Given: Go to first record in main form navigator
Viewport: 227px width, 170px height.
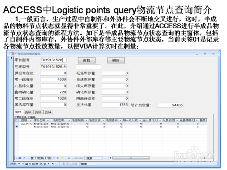Looking at the screenshot, I should (x=19, y=164).
